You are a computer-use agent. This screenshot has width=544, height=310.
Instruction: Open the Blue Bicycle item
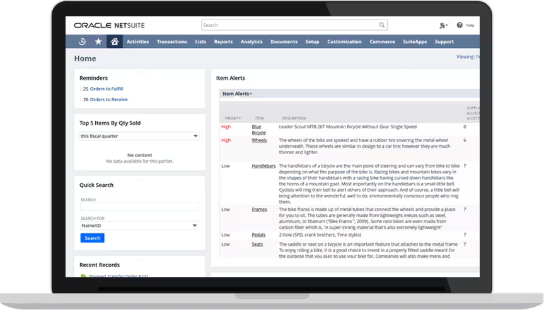click(259, 130)
